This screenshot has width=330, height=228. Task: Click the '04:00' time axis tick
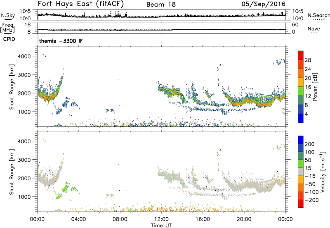tap(79, 219)
